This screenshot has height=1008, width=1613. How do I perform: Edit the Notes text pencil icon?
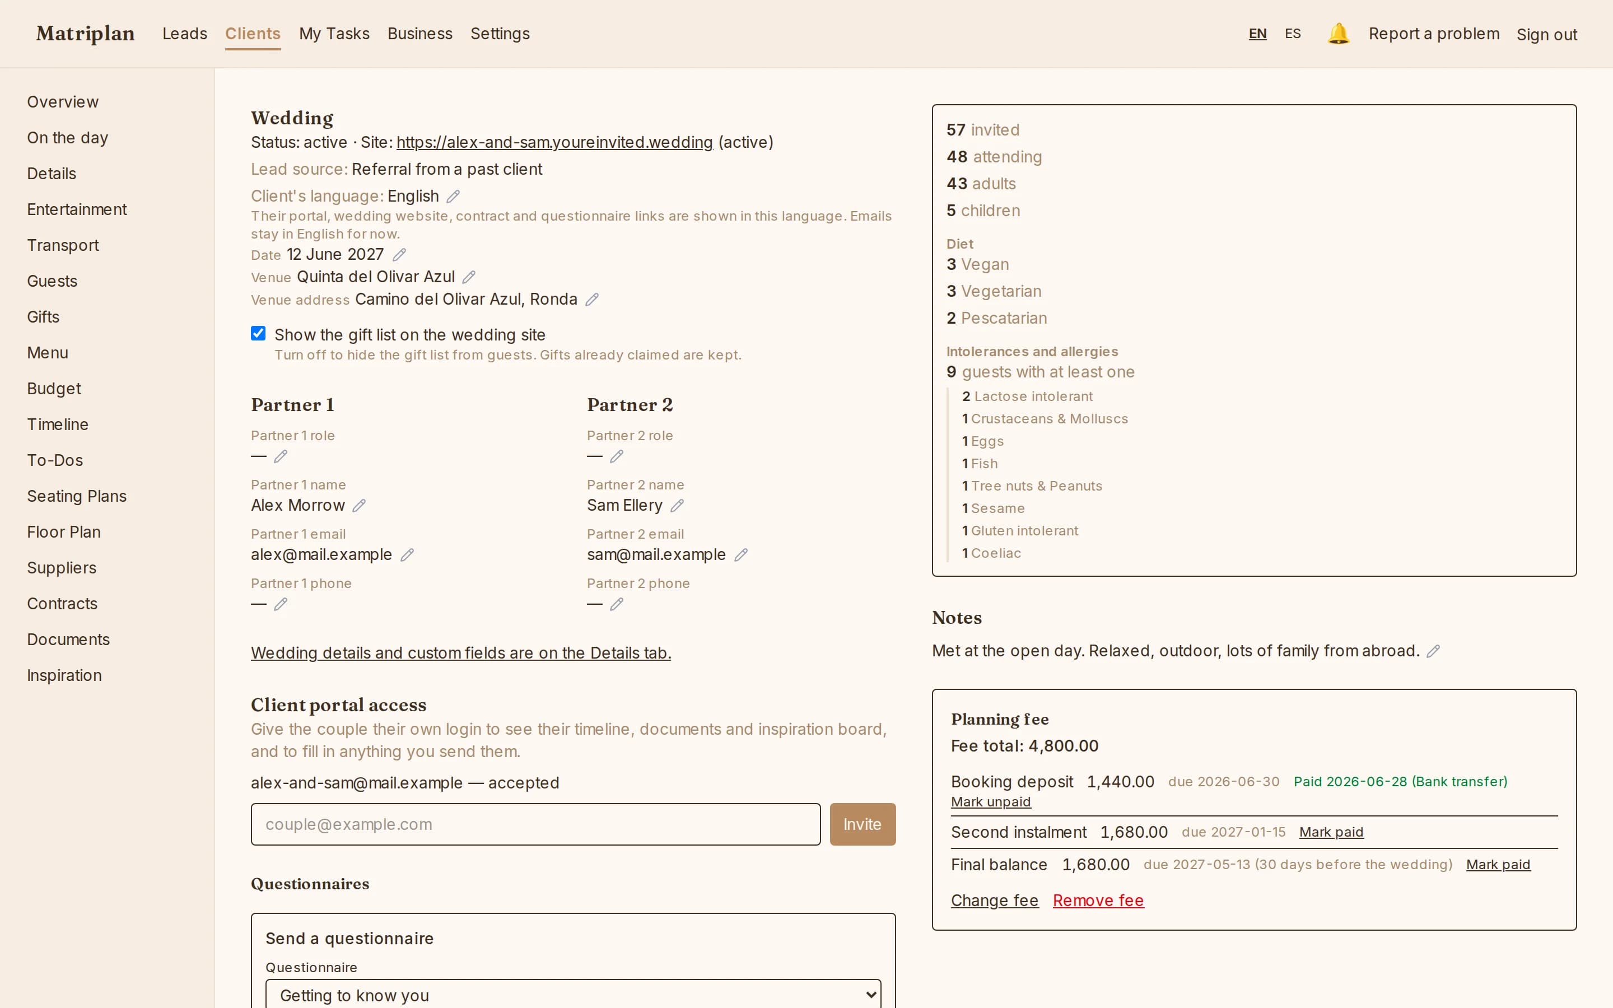1433,651
